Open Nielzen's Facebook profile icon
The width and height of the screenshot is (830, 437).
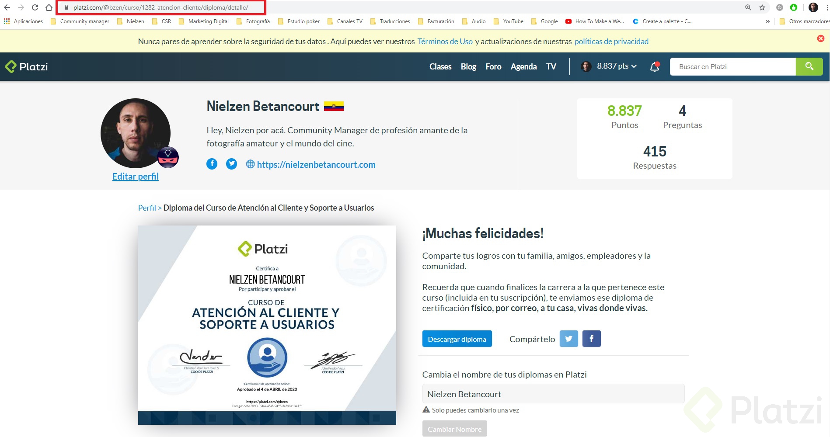212,163
